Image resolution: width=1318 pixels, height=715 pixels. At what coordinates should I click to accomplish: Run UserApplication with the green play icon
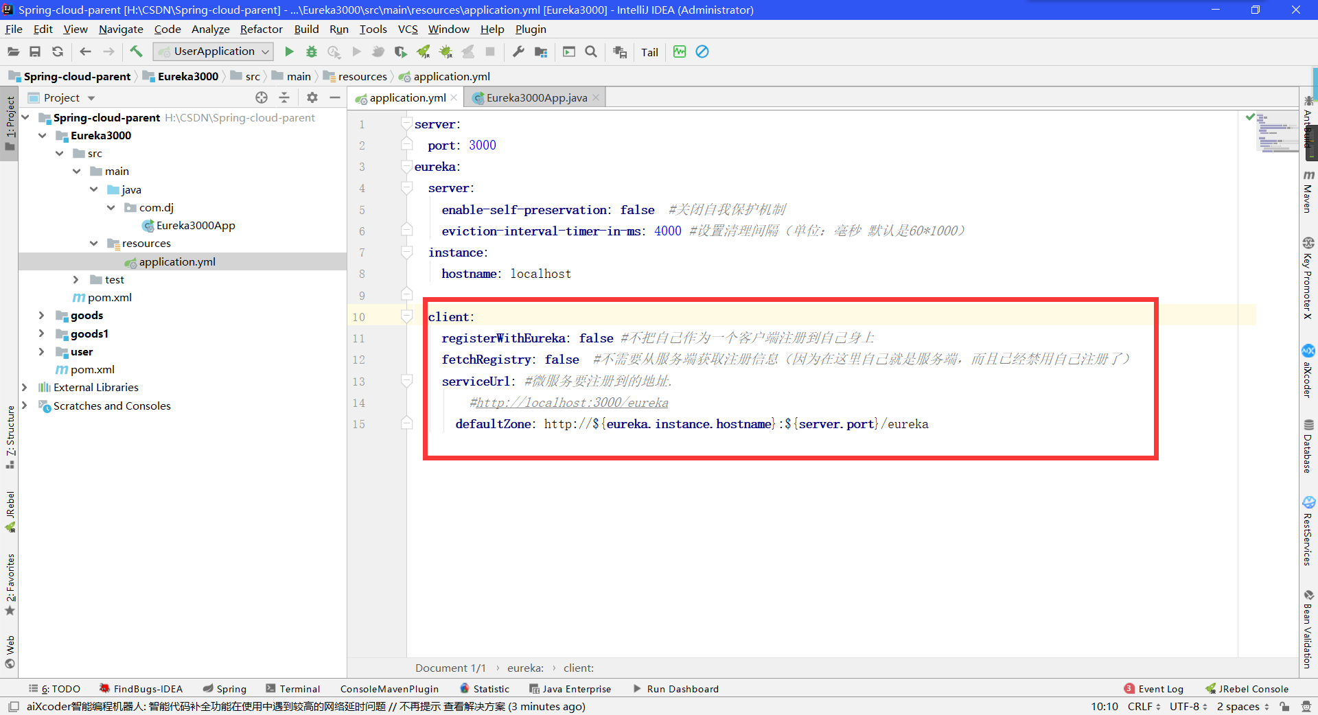click(289, 51)
